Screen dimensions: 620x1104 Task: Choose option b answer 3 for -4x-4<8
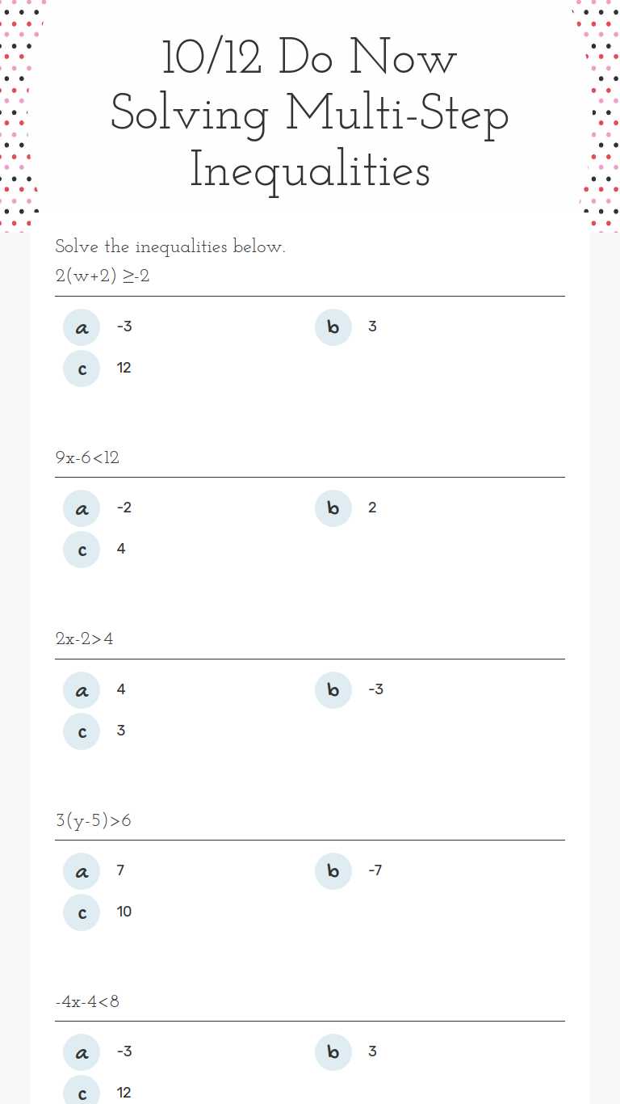pyautogui.click(x=333, y=1052)
